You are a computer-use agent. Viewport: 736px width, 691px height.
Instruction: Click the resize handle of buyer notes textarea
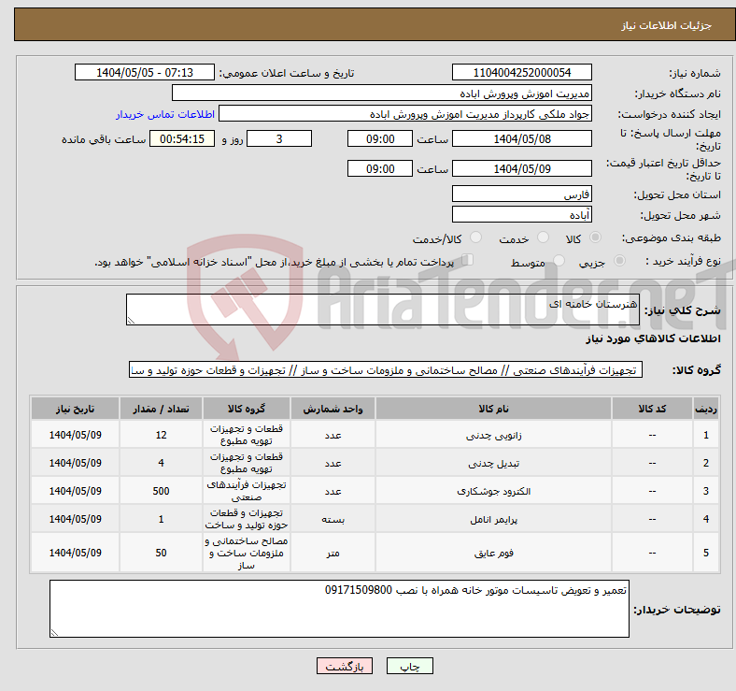coord(54,633)
